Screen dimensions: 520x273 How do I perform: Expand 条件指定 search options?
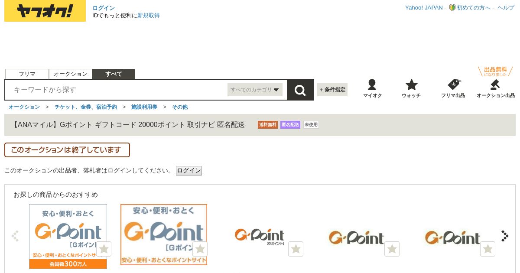[x=332, y=90]
